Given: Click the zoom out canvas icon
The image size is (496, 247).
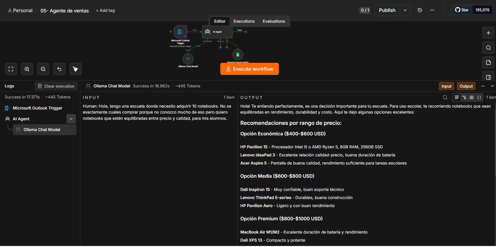Looking at the screenshot, I should [x=43, y=69].
